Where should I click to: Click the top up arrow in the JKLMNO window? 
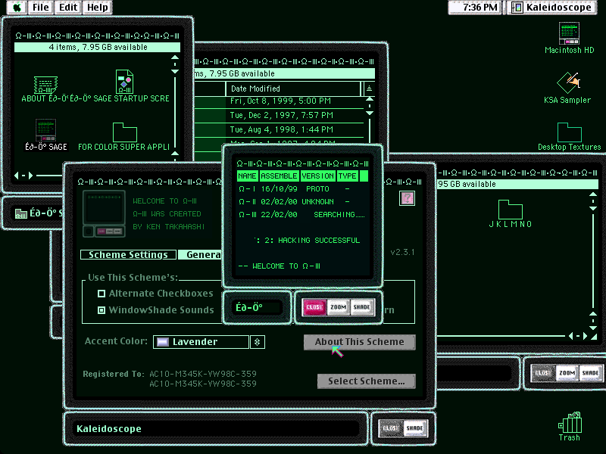click(x=593, y=195)
